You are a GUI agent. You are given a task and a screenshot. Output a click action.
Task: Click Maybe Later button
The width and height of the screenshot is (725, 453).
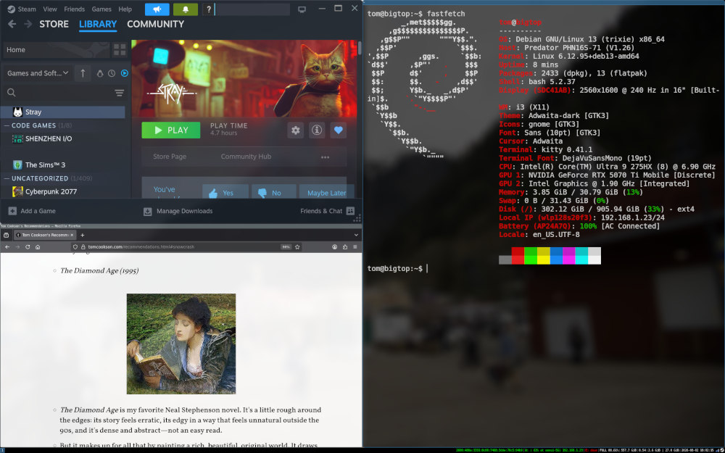(326, 192)
